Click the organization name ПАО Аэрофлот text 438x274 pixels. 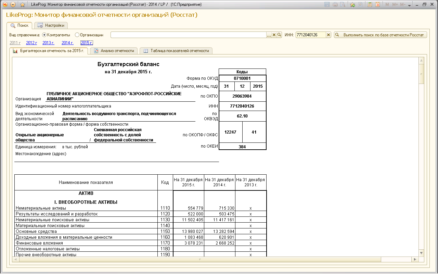point(114,96)
